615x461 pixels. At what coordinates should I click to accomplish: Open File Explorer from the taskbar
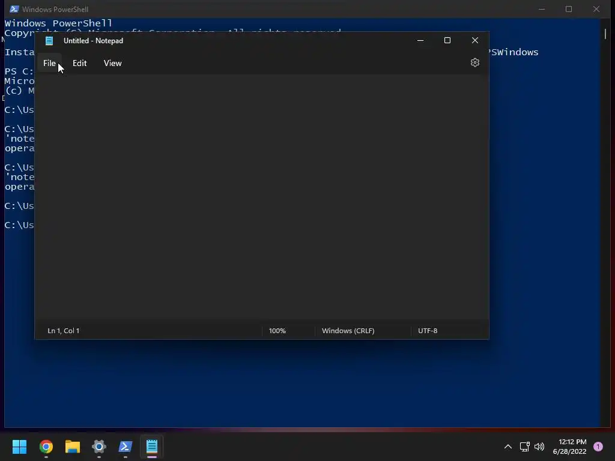point(73,447)
